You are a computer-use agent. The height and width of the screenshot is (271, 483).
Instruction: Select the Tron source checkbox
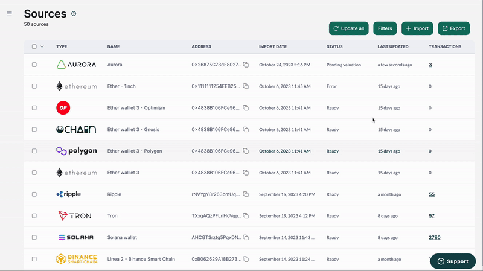[x=34, y=215]
